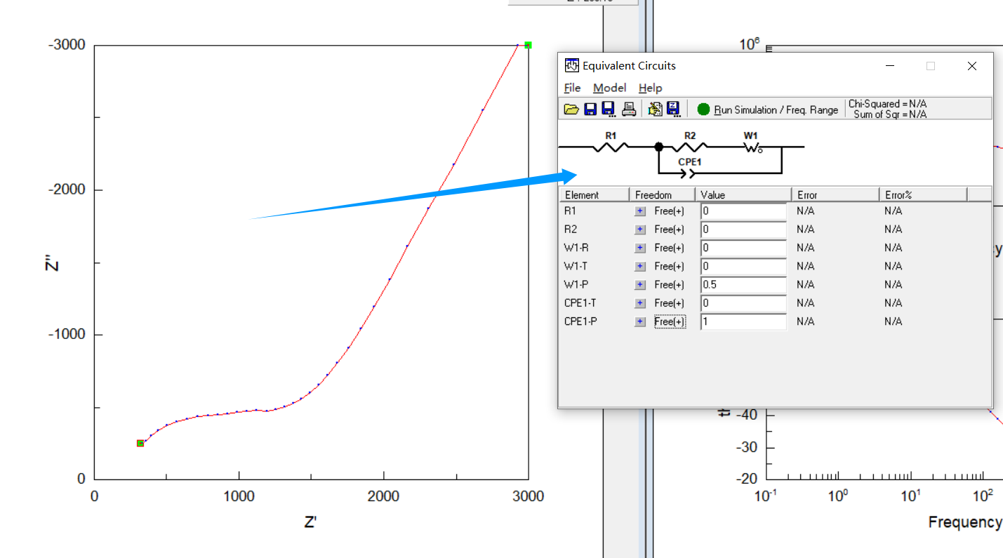Click the first blue floppy Save icon
The image size is (1003, 558).
click(590, 109)
